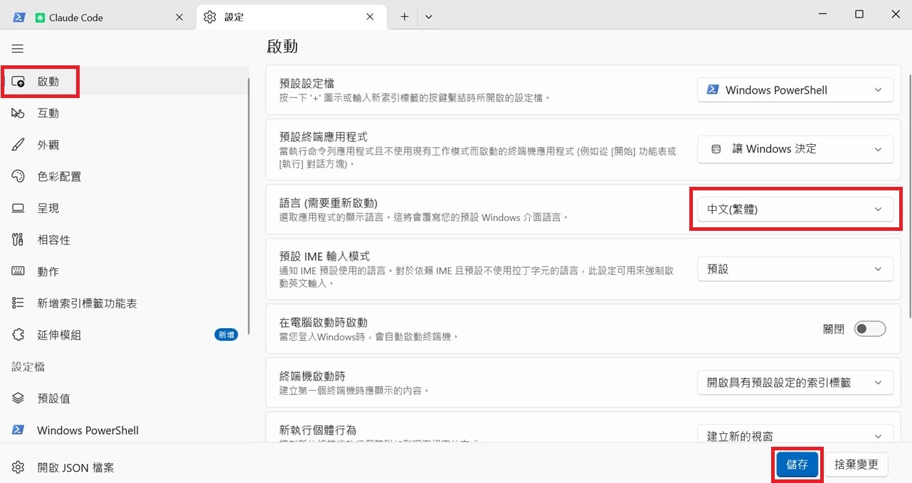Click the 啟動 startup icon in sidebar
The image size is (912, 483).
coord(18,82)
